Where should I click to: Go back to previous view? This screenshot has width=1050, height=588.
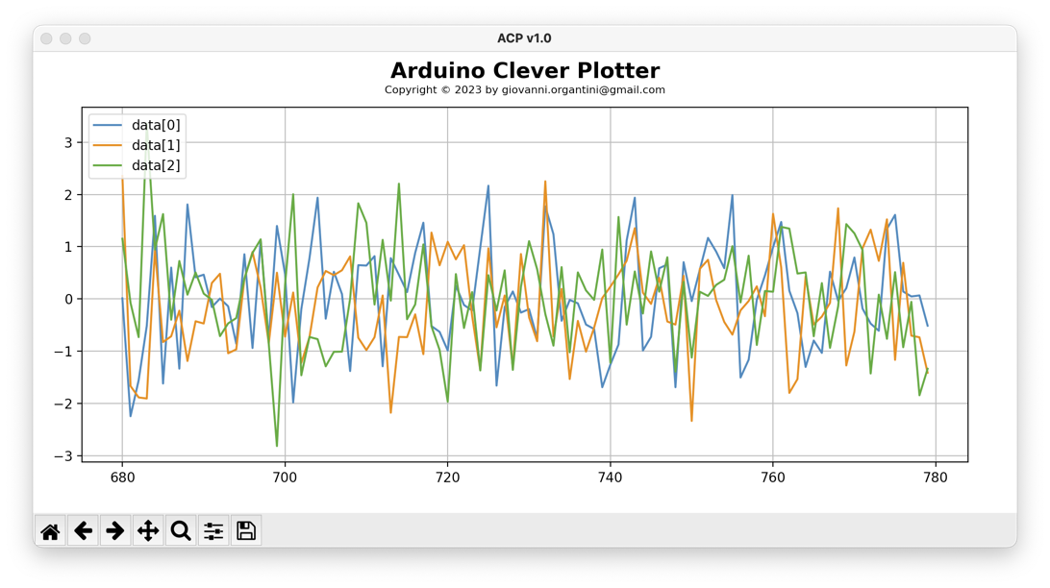tap(83, 531)
